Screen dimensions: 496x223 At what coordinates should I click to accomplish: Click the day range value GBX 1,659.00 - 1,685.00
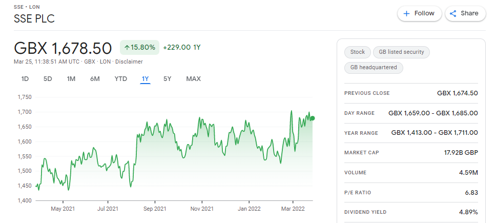[x=433, y=113]
